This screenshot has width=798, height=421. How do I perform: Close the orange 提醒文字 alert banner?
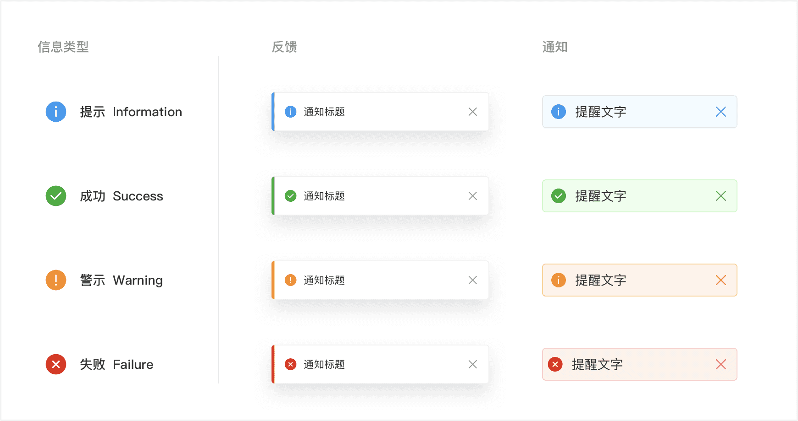tap(721, 280)
